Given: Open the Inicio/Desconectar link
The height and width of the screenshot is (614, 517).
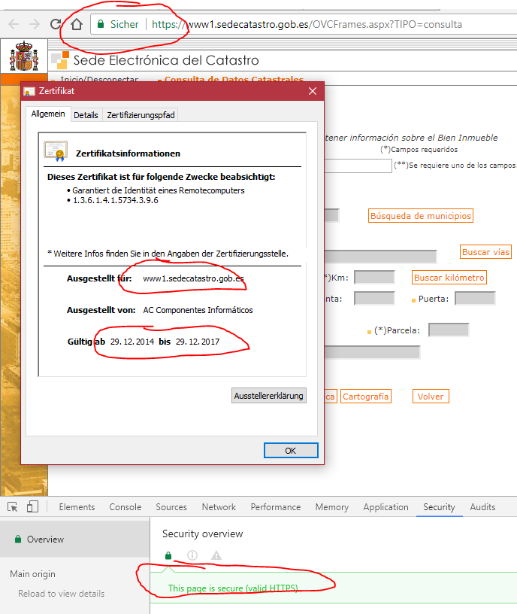Looking at the screenshot, I should click(x=99, y=80).
